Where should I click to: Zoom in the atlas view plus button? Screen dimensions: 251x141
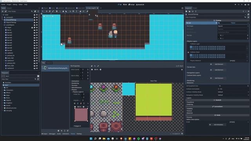click(x=100, y=70)
